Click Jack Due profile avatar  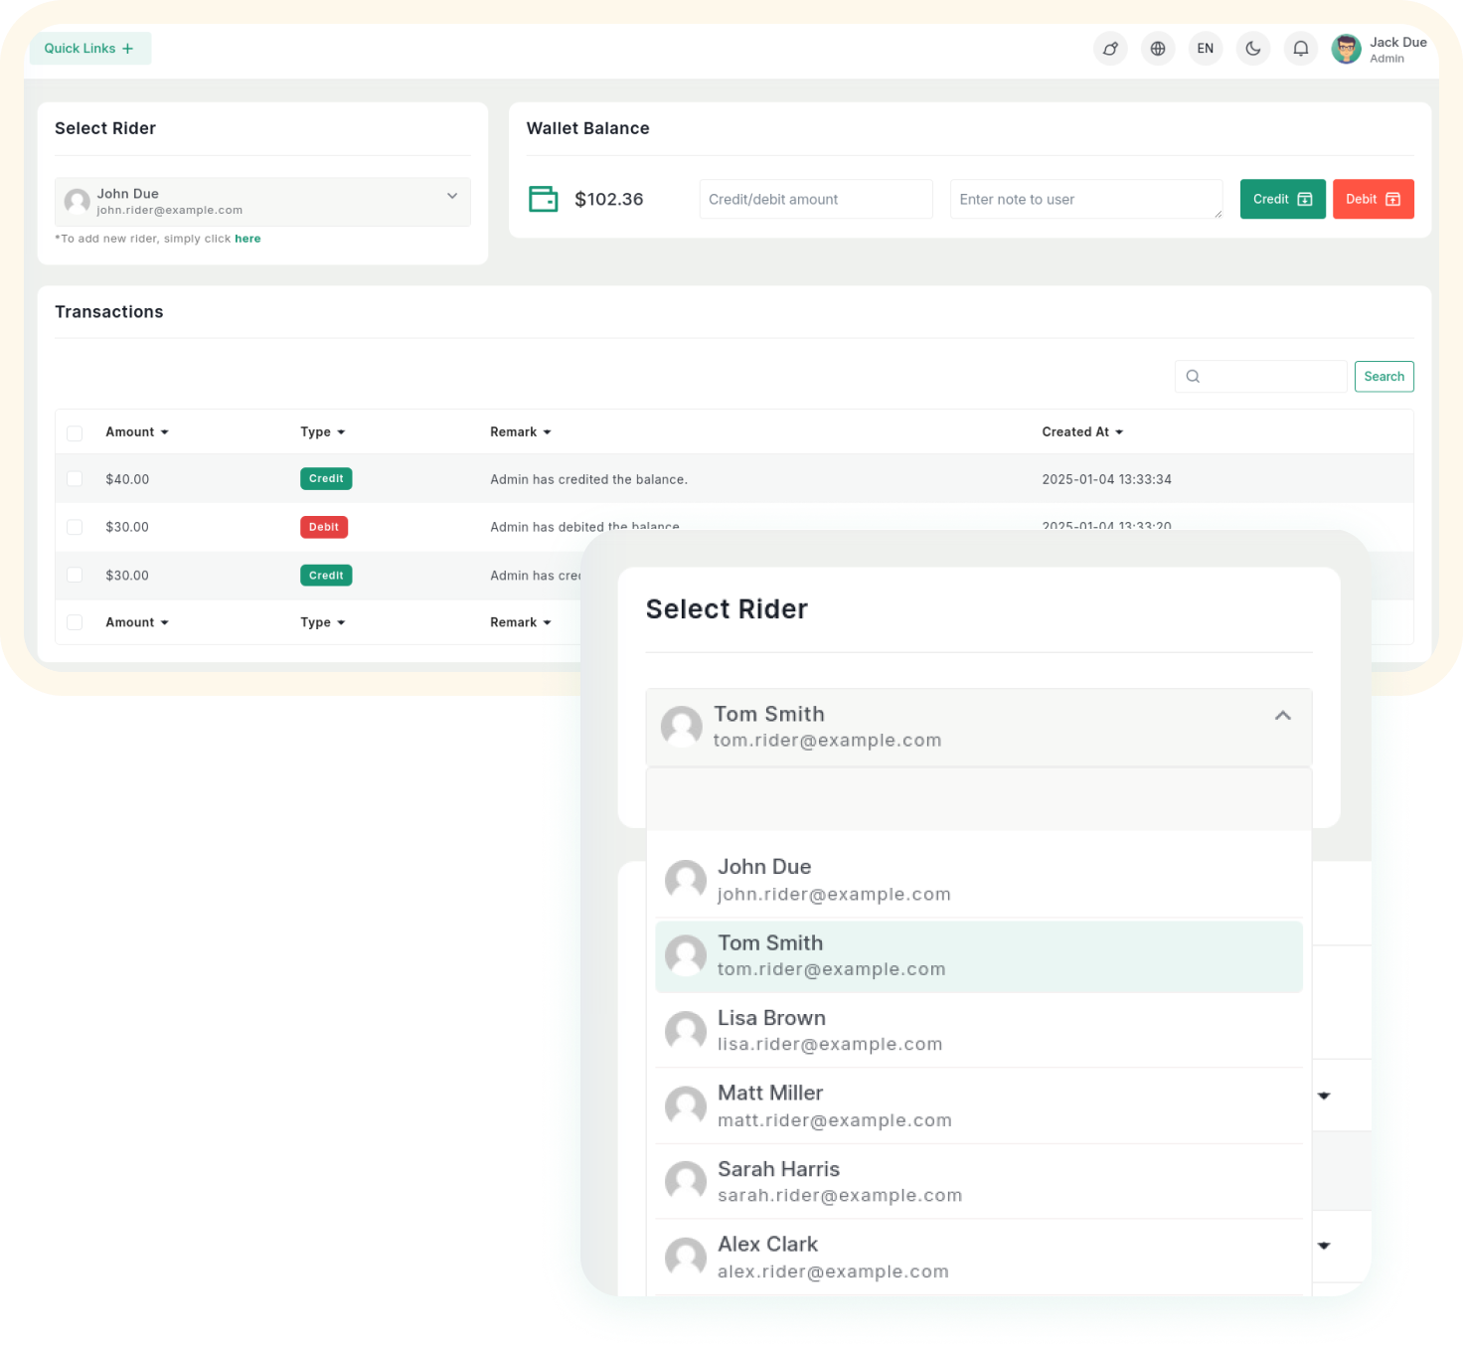(x=1347, y=49)
